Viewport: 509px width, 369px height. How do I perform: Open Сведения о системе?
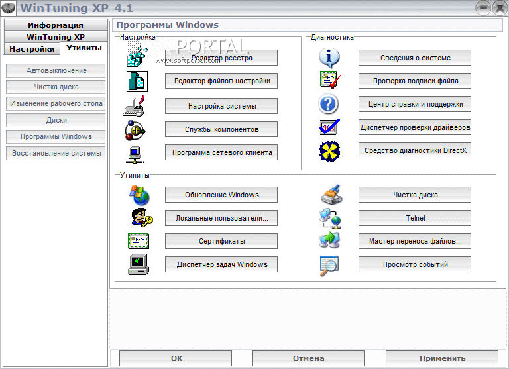click(415, 58)
